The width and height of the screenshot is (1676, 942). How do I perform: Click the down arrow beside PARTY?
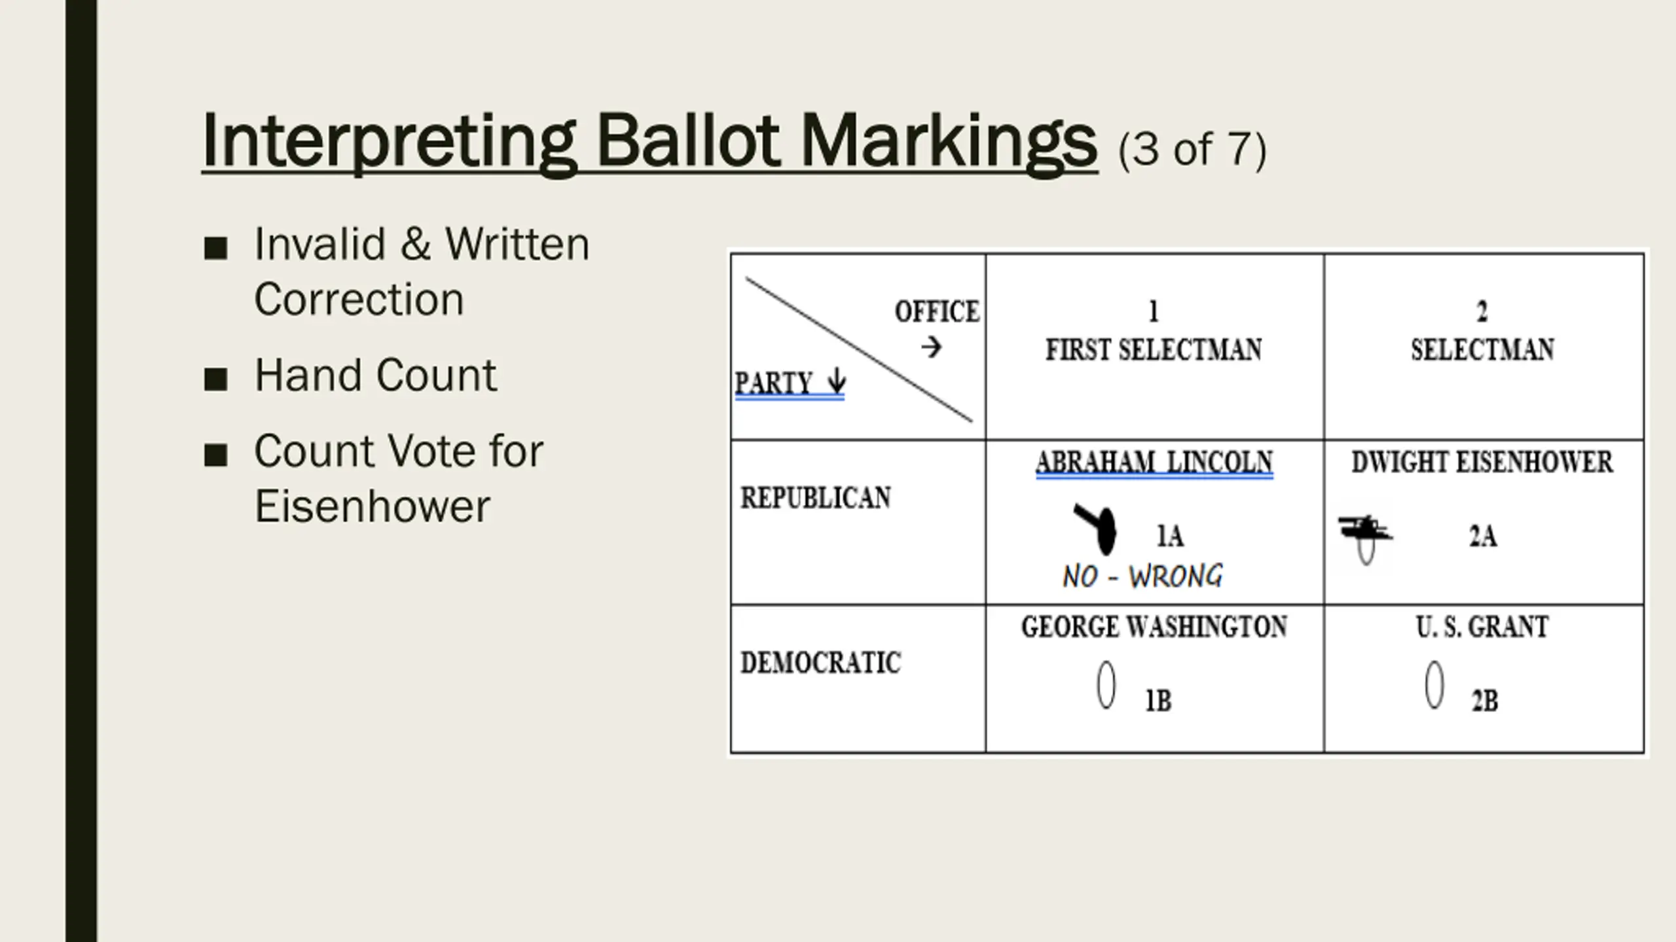(836, 381)
